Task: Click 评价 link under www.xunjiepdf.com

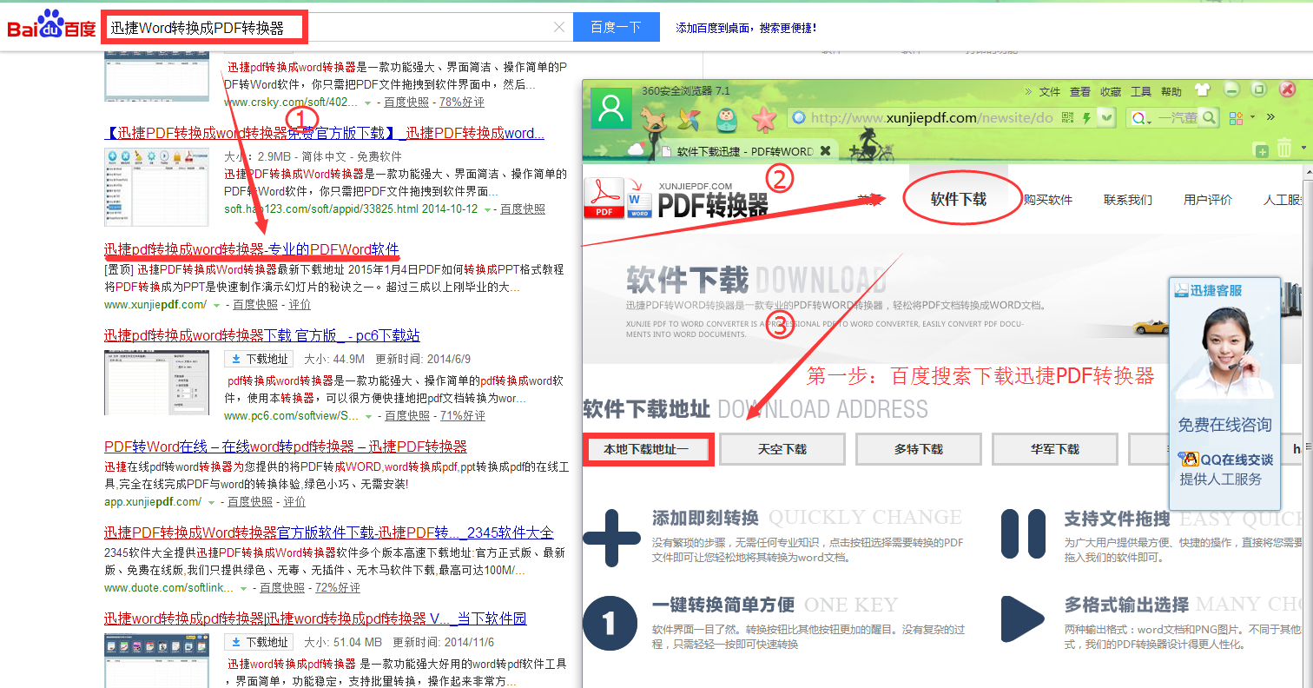Action: 300,305
